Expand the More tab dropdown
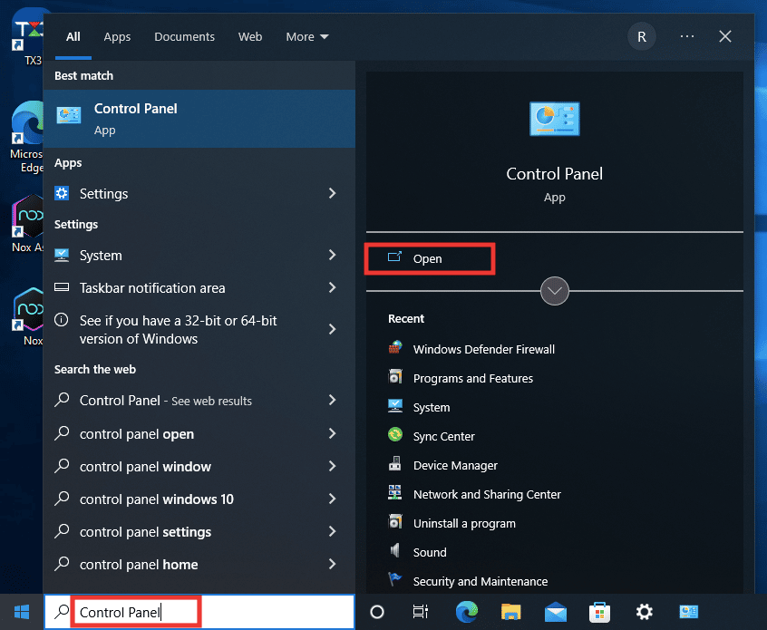The width and height of the screenshot is (767, 630). point(306,36)
